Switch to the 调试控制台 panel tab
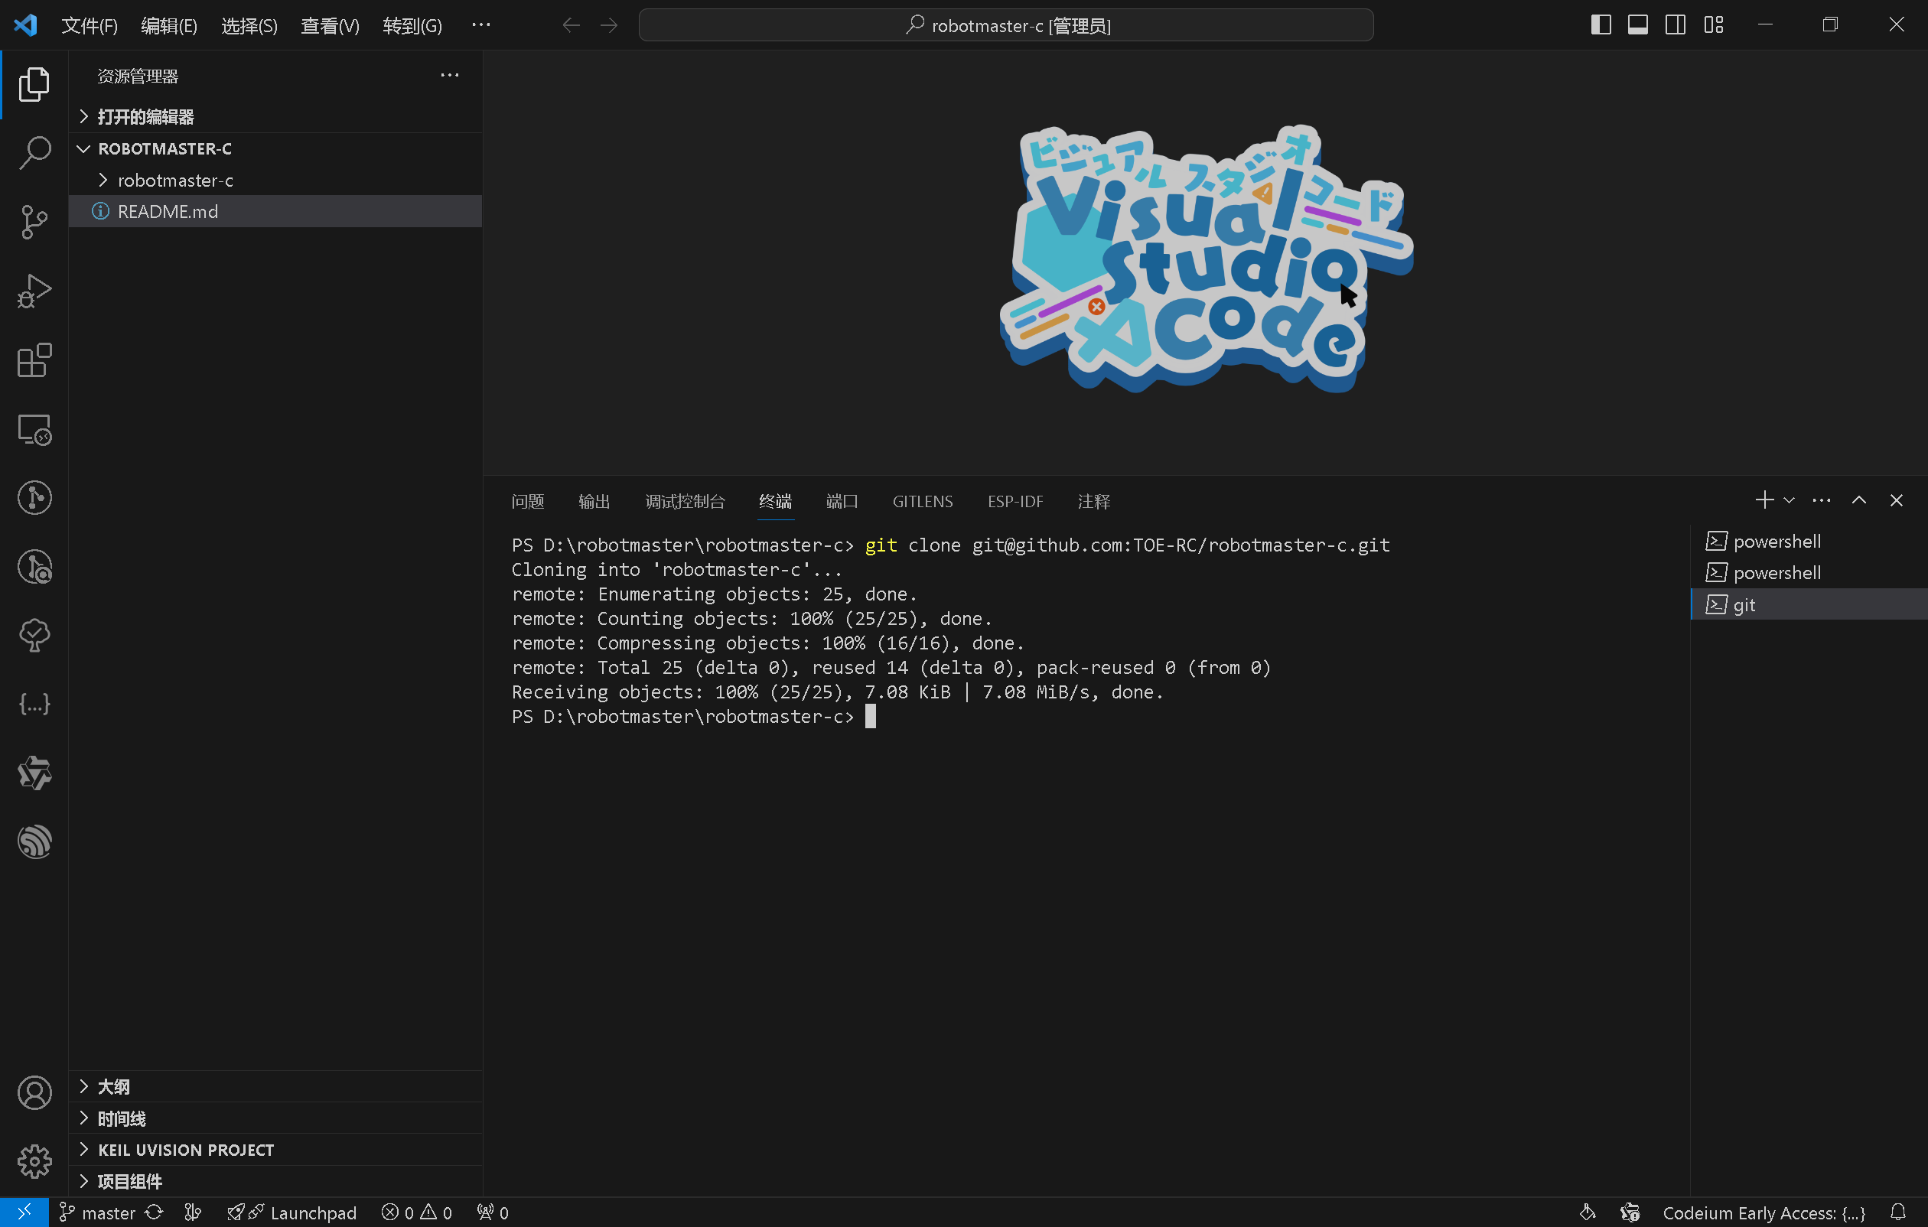This screenshot has width=1928, height=1227. pyautogui.click(x=686, y=501)
